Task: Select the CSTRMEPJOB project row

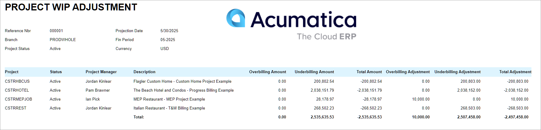Action: tap(18, 99)
